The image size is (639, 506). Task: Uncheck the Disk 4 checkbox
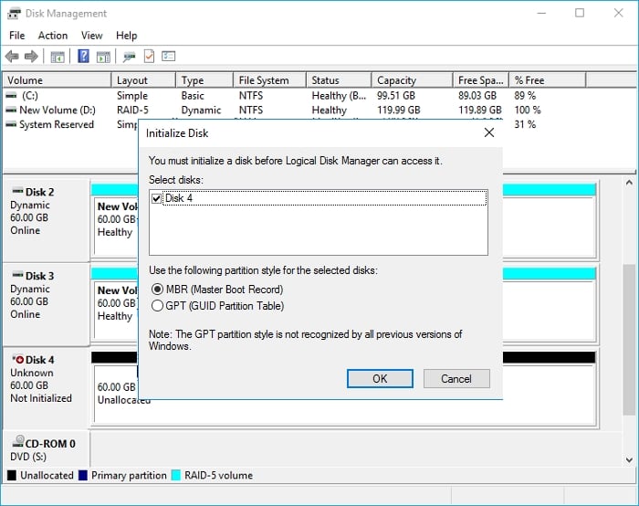click(x=156, y=198)
